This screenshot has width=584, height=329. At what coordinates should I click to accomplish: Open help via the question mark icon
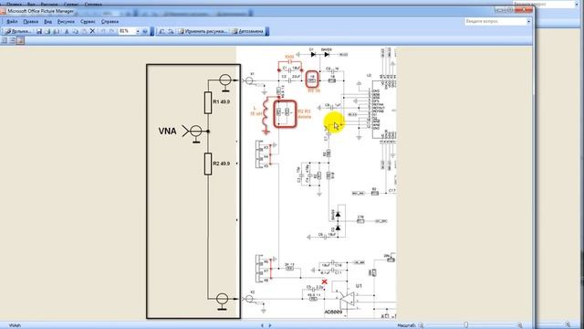(x=145, y=31)
